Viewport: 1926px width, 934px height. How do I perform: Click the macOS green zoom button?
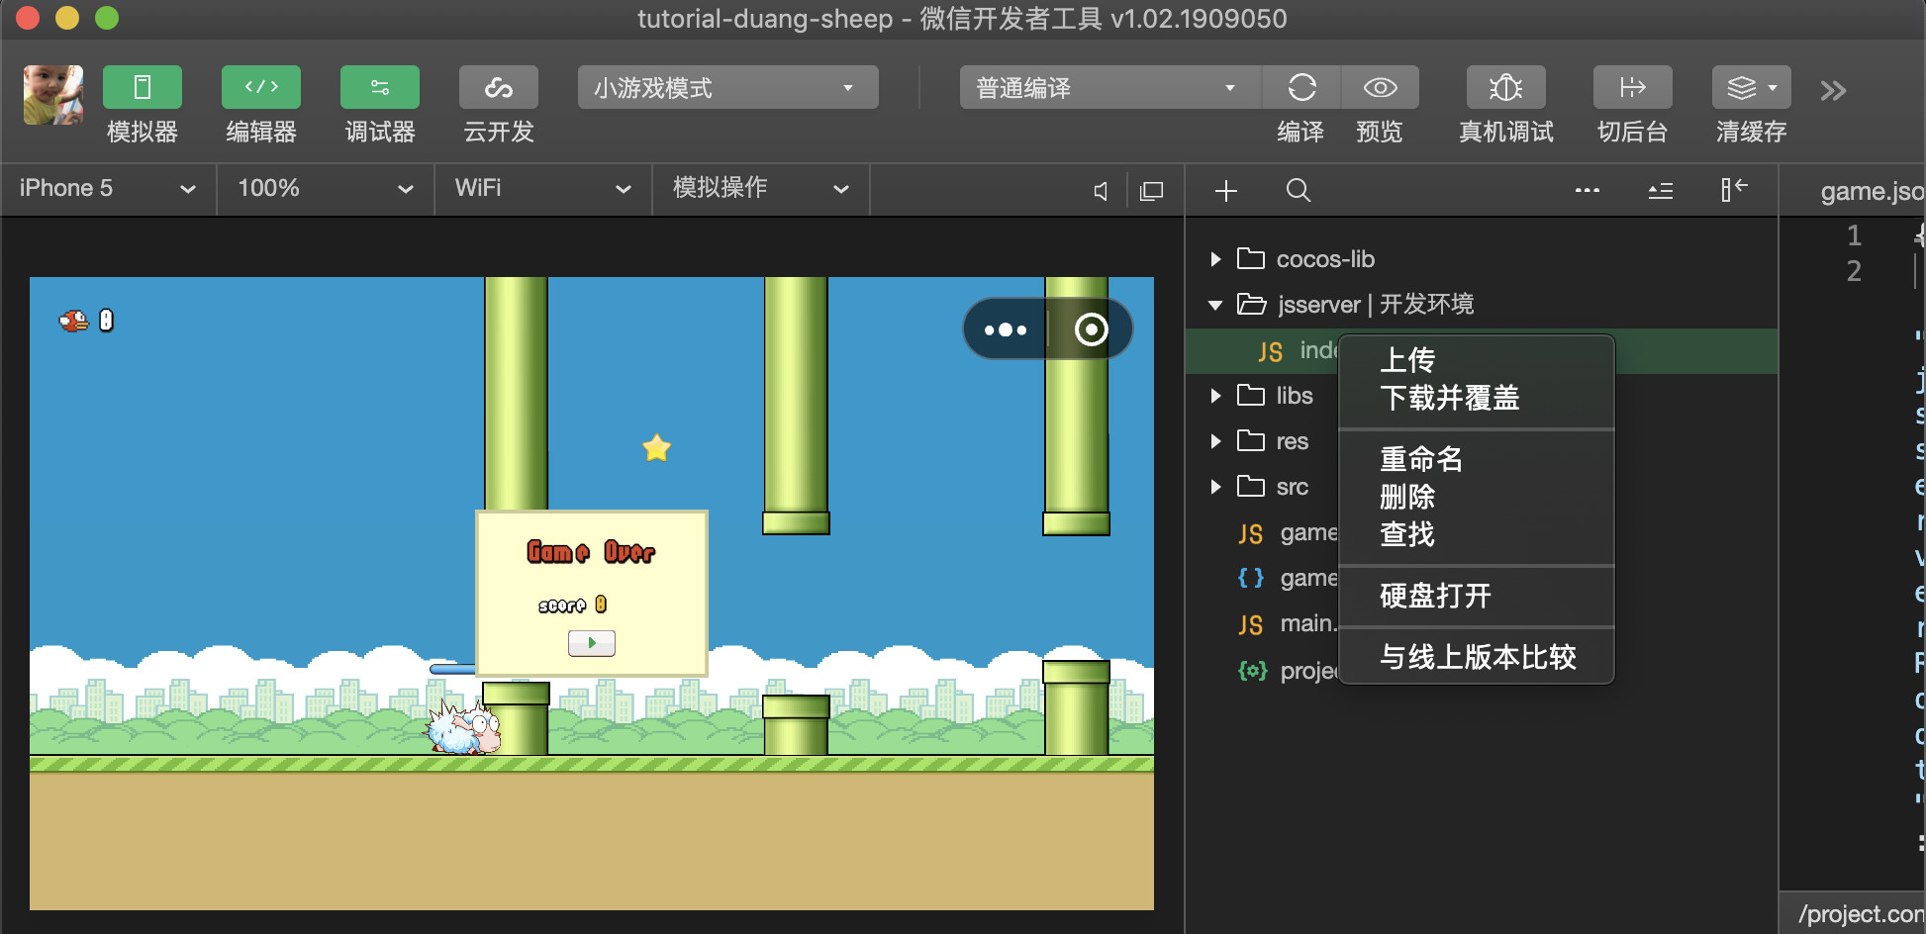tap(107, 18)
